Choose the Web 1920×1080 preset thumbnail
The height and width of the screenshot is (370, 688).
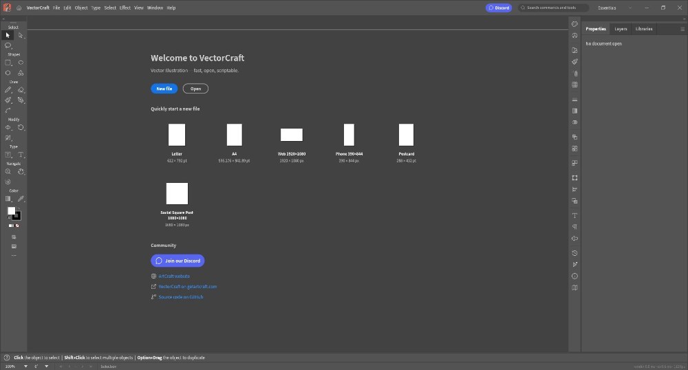coord(292,135)
